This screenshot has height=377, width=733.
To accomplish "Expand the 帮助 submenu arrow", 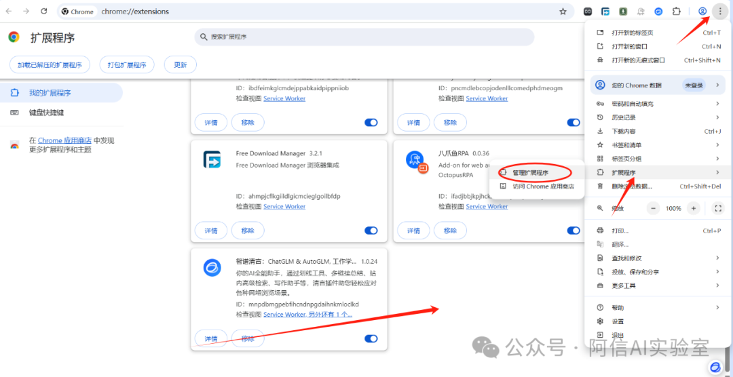I will point(717,307).
